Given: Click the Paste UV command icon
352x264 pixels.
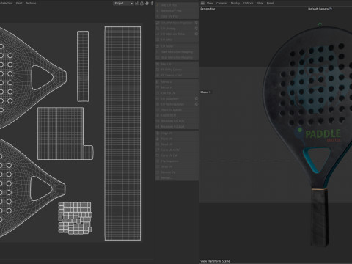Looking at the screenshot, I should 158,139.
